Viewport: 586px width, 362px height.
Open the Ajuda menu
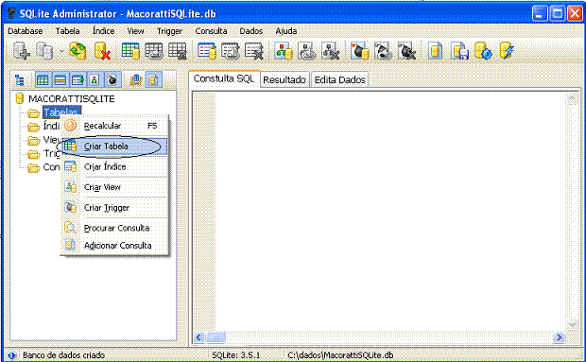click(285, 31)
